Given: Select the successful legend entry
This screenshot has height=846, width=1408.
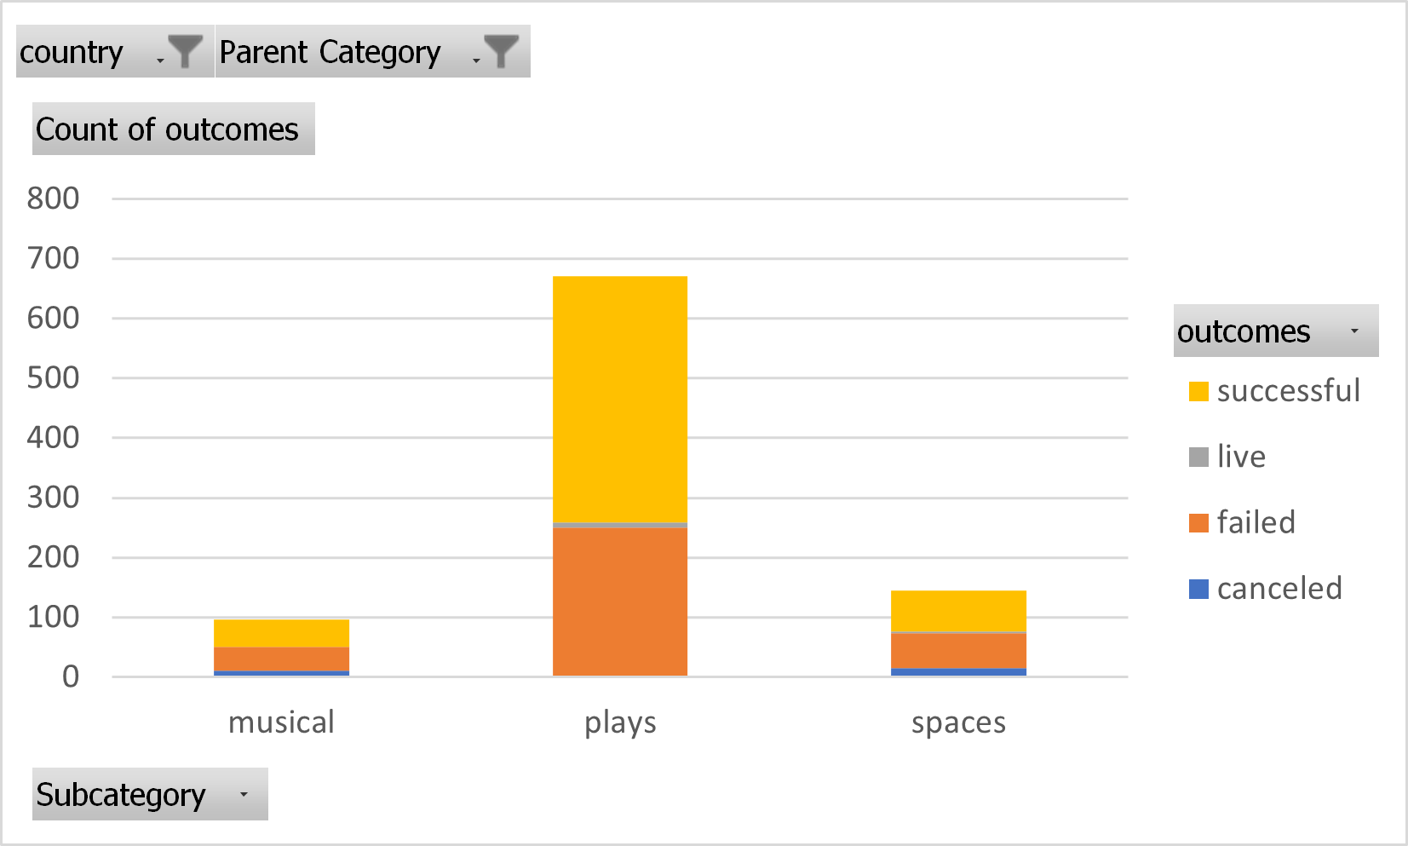Looking at the screenshot, I should pos(1288,391).
